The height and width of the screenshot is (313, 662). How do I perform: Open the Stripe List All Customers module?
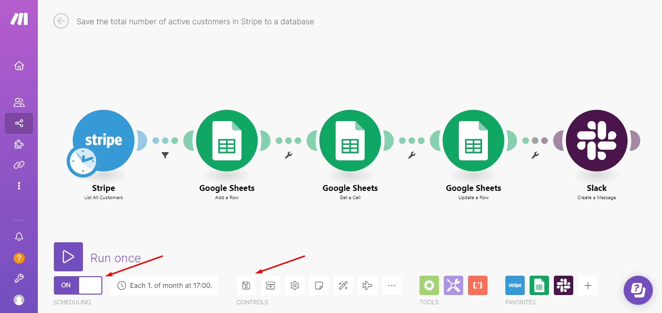point(103,141)
